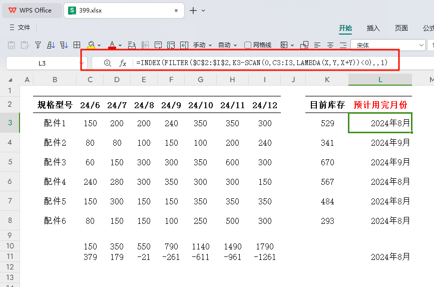Click the 配件1 cell
The image size is (434, 287).
pos(55,123)
